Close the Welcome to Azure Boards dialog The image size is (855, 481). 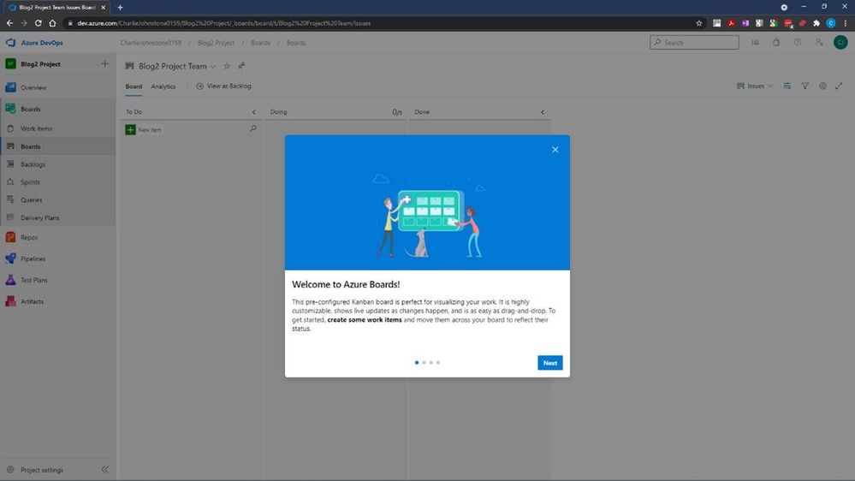pos(555,150)
